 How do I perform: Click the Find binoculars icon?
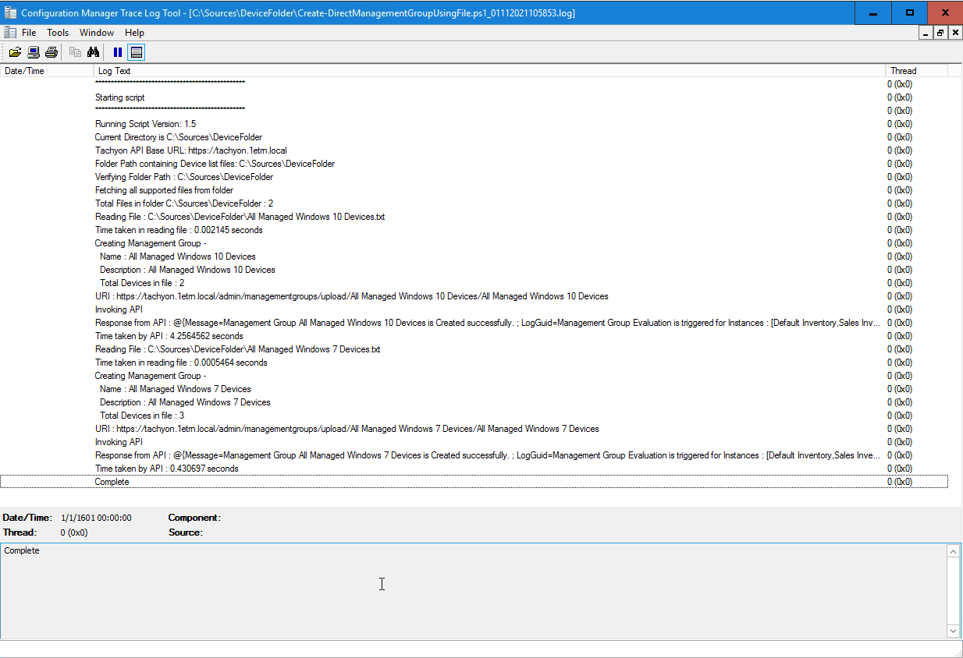94,52
